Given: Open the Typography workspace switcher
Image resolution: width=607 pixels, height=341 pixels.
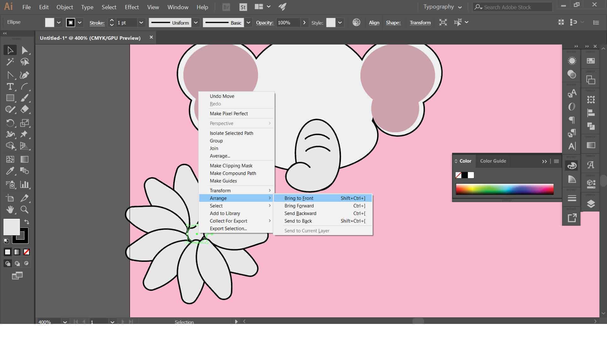Looking at the screenshot, I should [x=442, y=7].
